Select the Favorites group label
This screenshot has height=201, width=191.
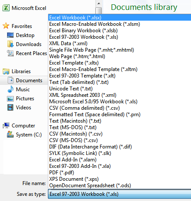point(22,26)
